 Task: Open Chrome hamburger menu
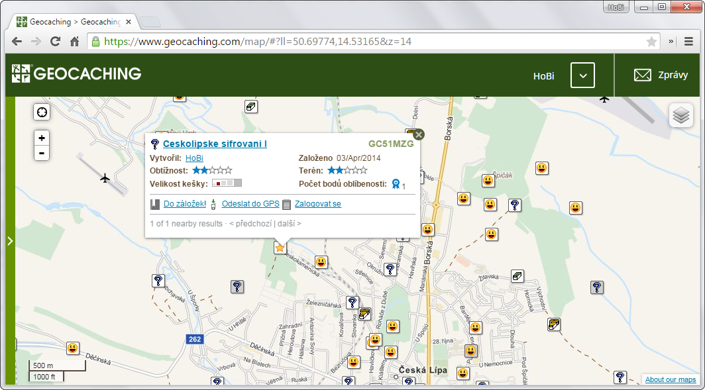[x=688, y=41]
